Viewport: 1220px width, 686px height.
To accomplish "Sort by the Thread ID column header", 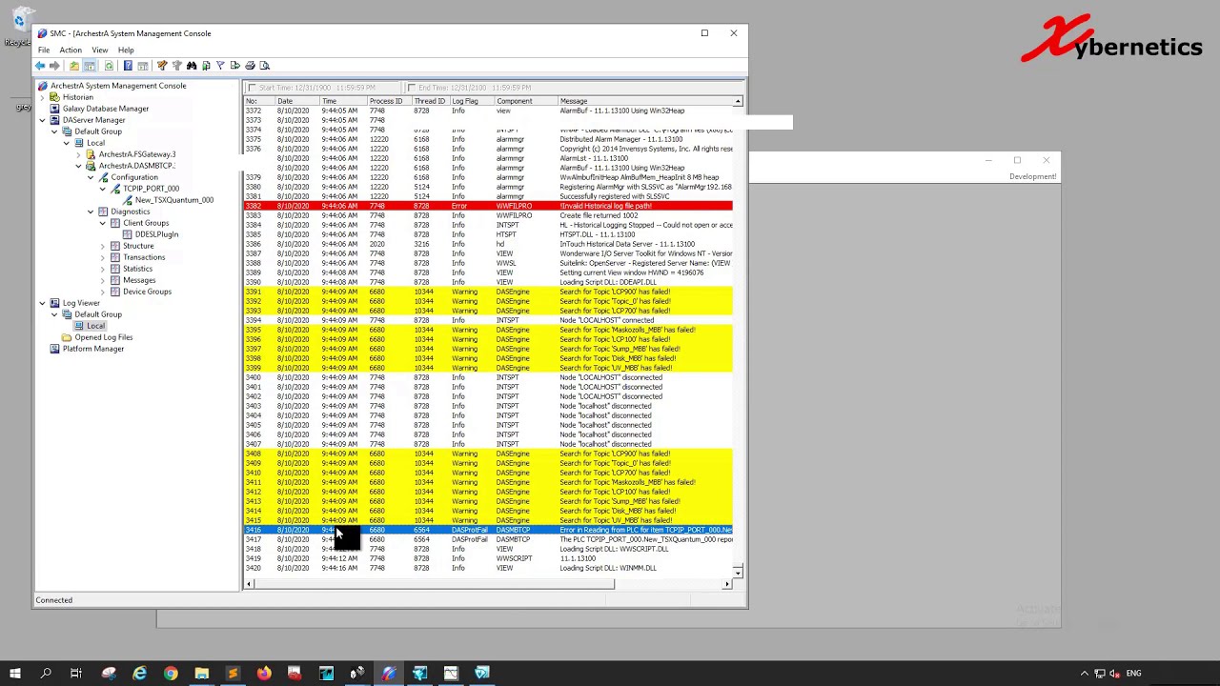I will [429, 101].
